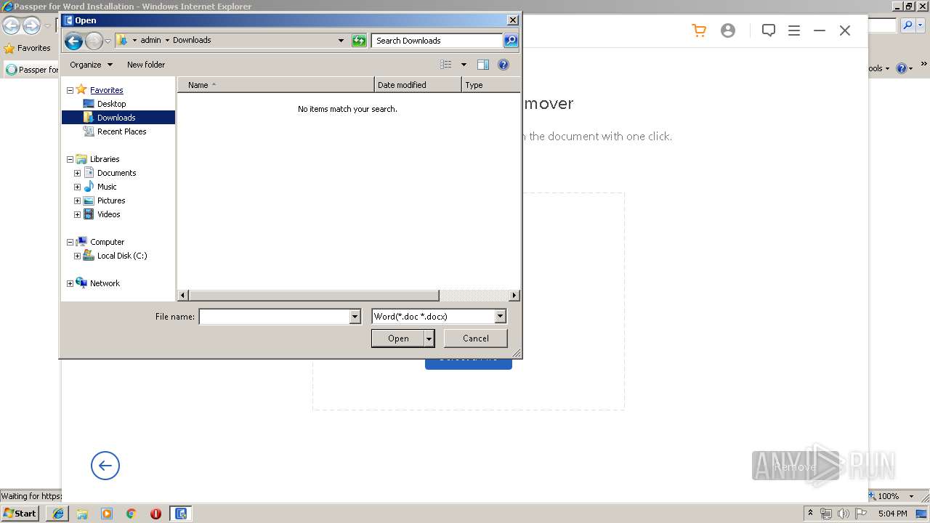Click the volume icon in system tray
Viewport: 930px width, 523px height.
point(844,514)
